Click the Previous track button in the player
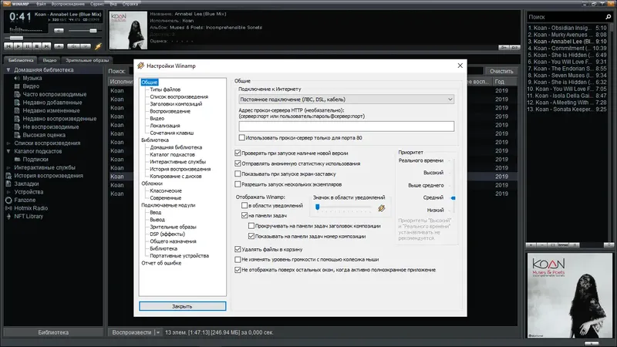Screen dimensions: 617x347 coord(8,46)
